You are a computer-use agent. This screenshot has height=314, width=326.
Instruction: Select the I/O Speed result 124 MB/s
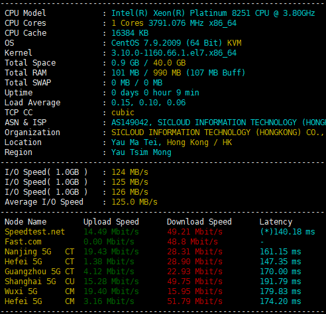pyautogui.click(x=130, y=172)
